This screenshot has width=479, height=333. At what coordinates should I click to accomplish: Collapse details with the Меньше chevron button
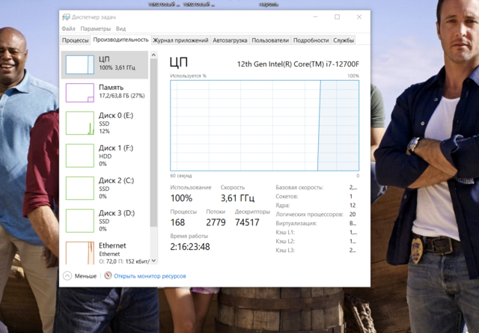tap(67, 276)
